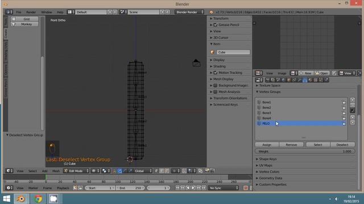Open the Mesh menu in 3D view
Viewport: 364px width, 204px height.
pyautogui.click(x=56, y=171)
